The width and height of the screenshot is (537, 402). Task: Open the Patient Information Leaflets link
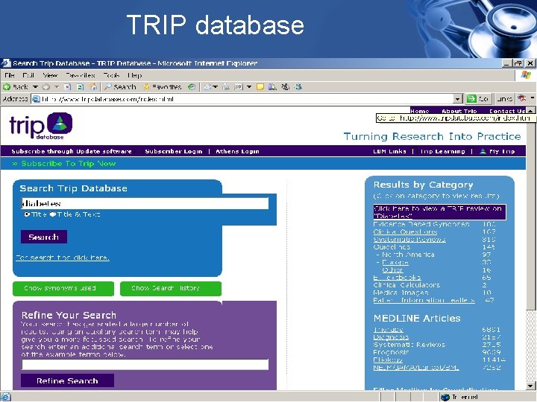(x=424, y=300)
